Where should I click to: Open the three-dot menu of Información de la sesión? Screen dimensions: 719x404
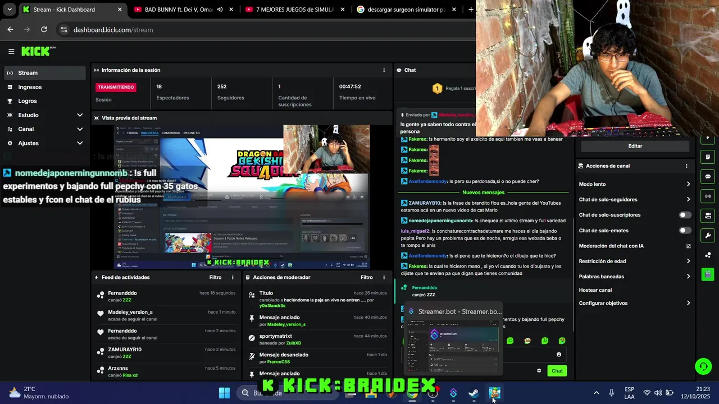pyautogui.click(x=384, y=70)
